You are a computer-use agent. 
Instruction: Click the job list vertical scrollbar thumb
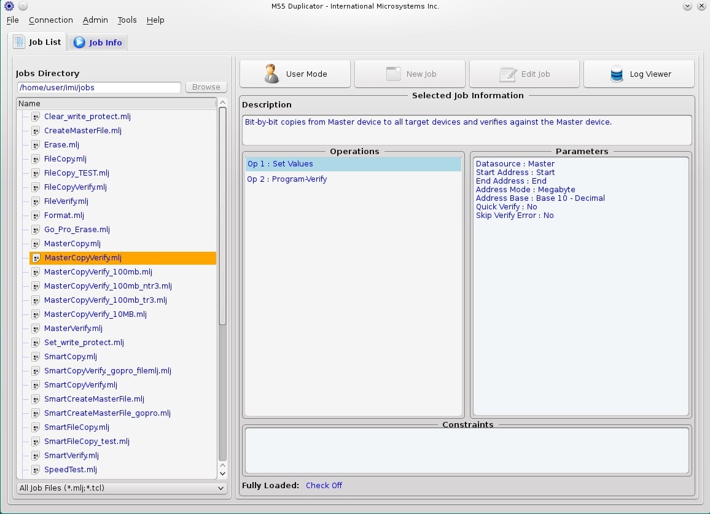click(222, 216)
